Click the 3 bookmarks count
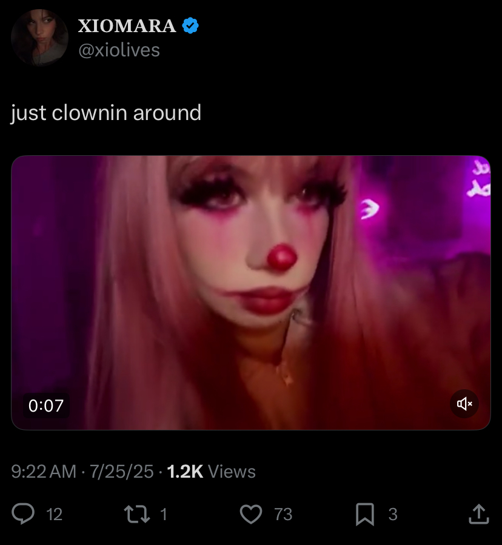 (393, 515)
